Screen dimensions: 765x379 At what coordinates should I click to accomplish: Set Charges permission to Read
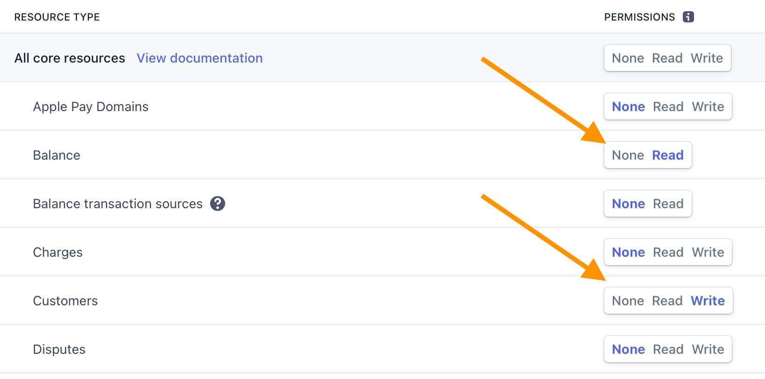point(668,253)
